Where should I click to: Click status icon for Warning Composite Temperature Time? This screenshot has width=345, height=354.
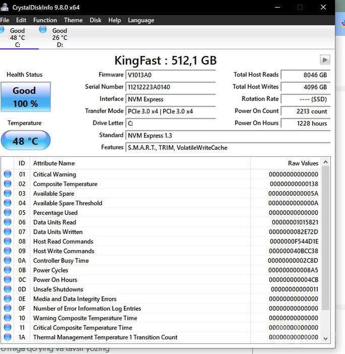pos(8,318)
